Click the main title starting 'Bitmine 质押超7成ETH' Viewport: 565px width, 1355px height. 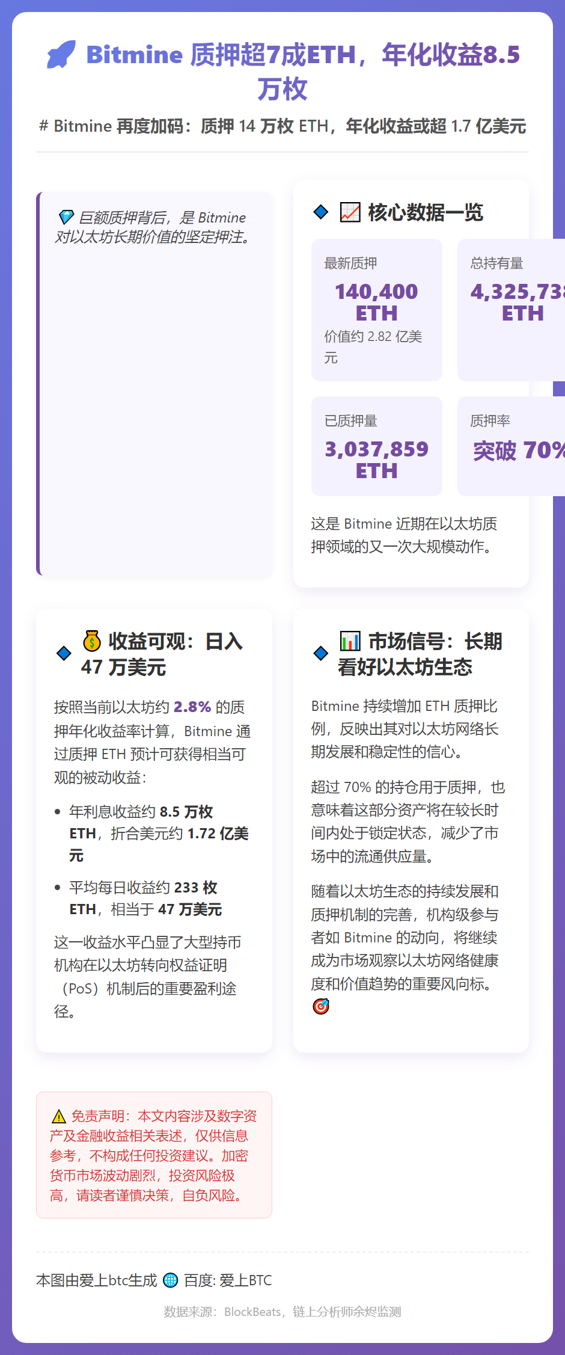tap(303, 71)
